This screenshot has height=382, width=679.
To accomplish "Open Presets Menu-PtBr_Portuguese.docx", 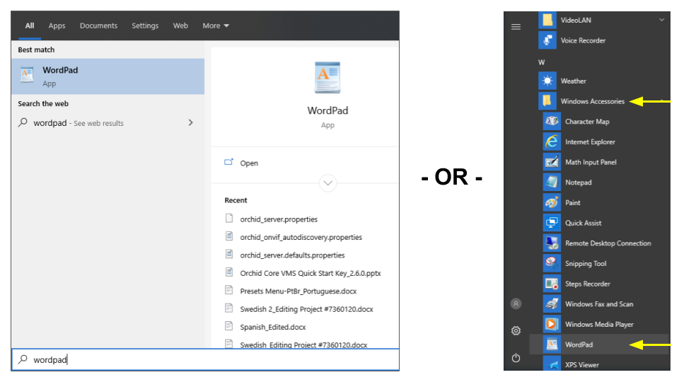I will pyautogui.click(x=298, y=291).
